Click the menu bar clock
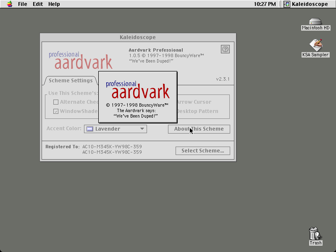The height and width of the screenshot is (252, 336). coord(265,4)
